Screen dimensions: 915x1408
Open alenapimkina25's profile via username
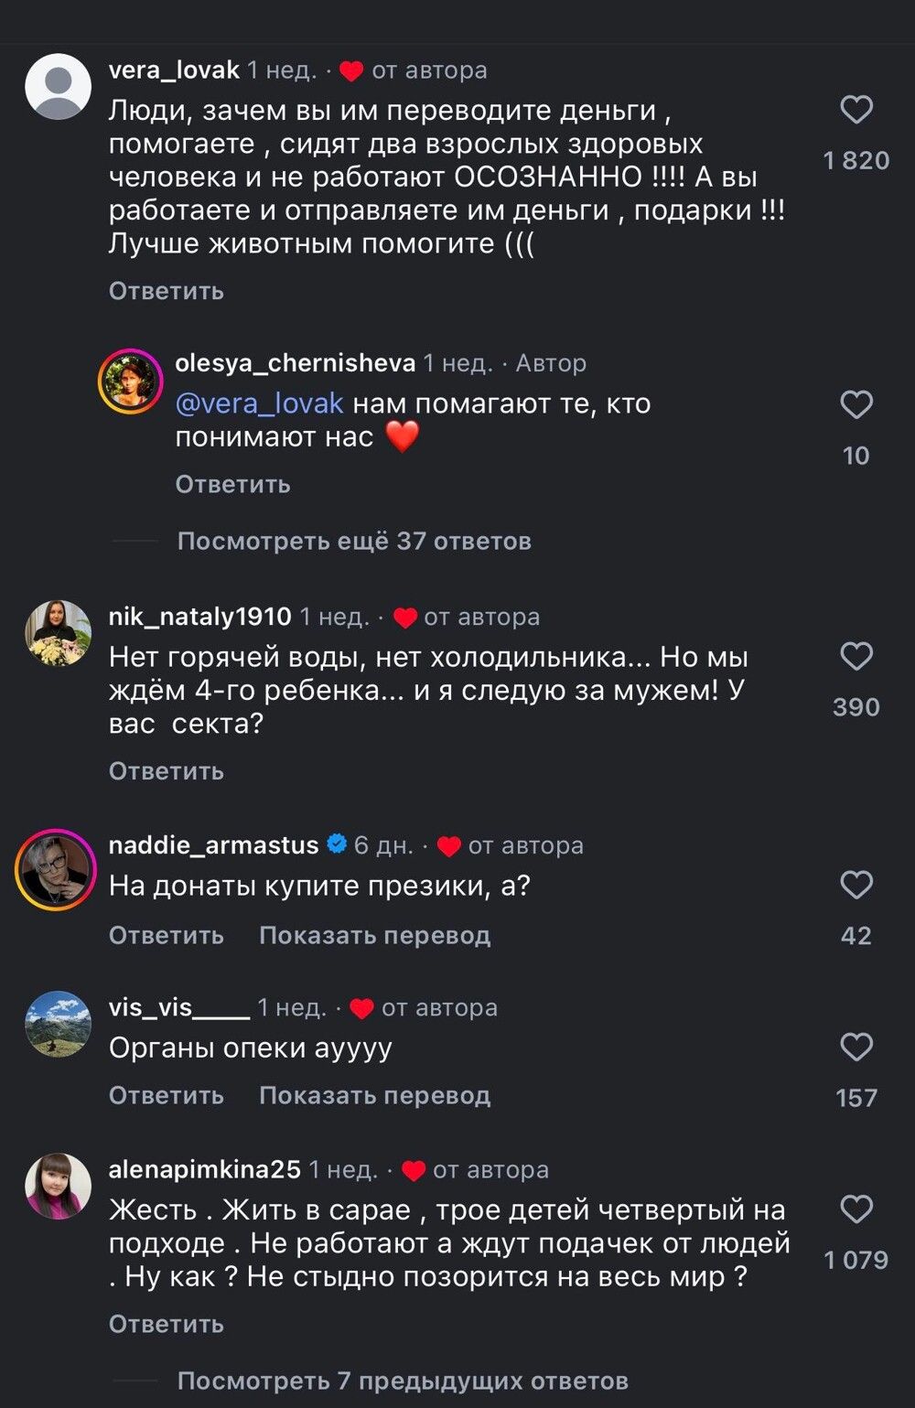(204, 1169)
